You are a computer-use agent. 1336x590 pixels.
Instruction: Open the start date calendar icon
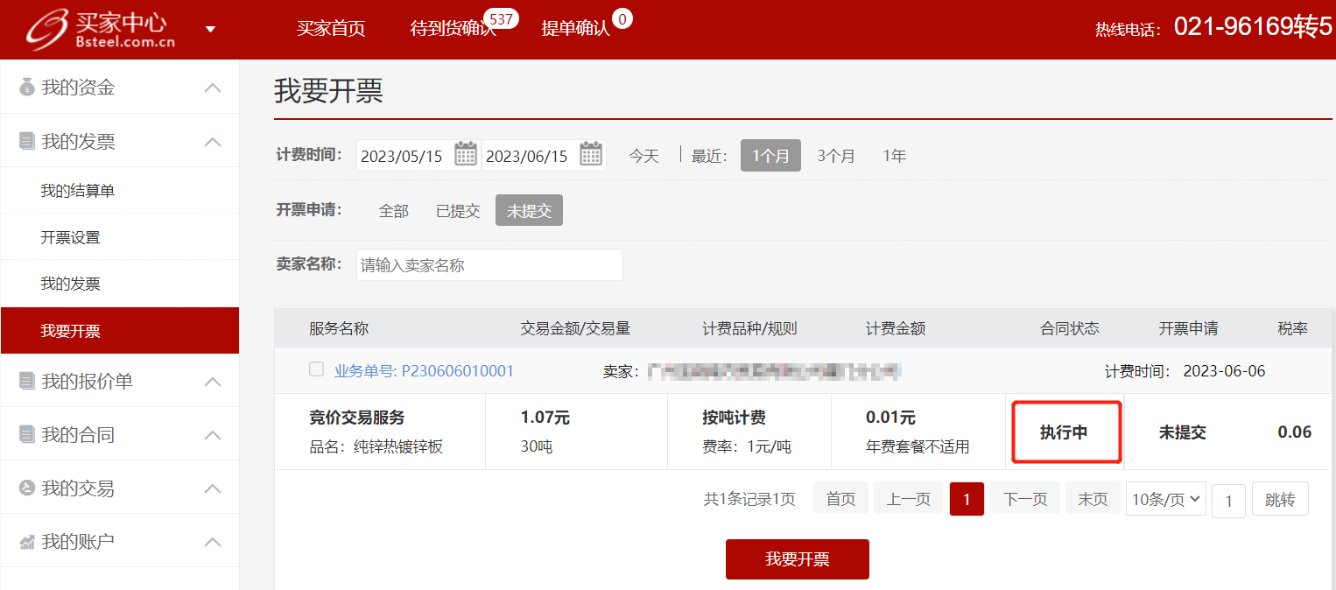point(466,155)
